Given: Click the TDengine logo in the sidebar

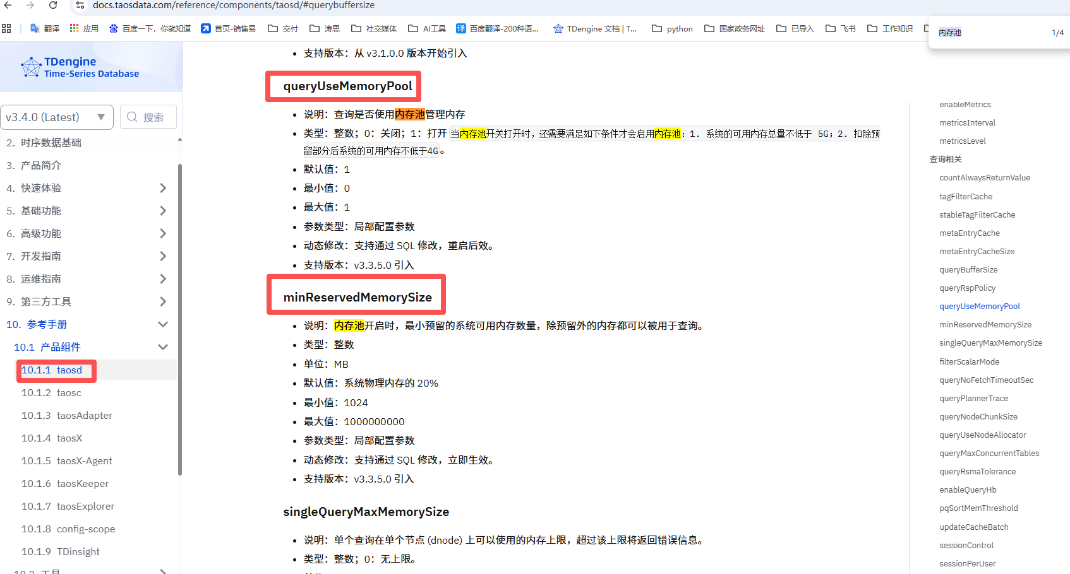Looking at the screenshot, I should tap(80, 67).
